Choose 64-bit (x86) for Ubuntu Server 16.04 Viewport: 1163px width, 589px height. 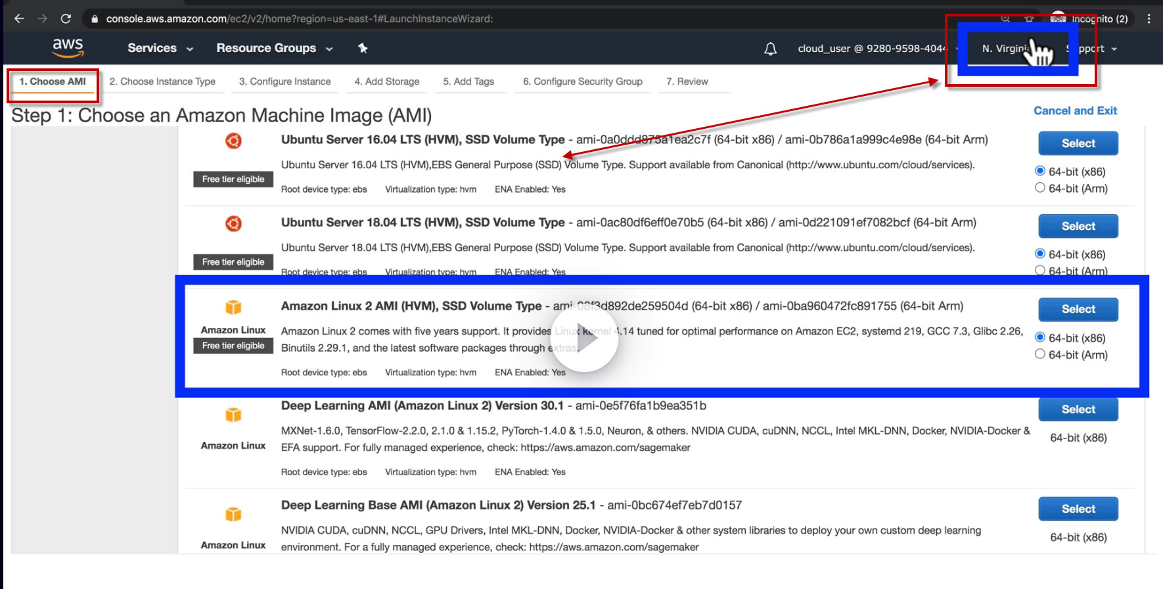click(1040, 171)
